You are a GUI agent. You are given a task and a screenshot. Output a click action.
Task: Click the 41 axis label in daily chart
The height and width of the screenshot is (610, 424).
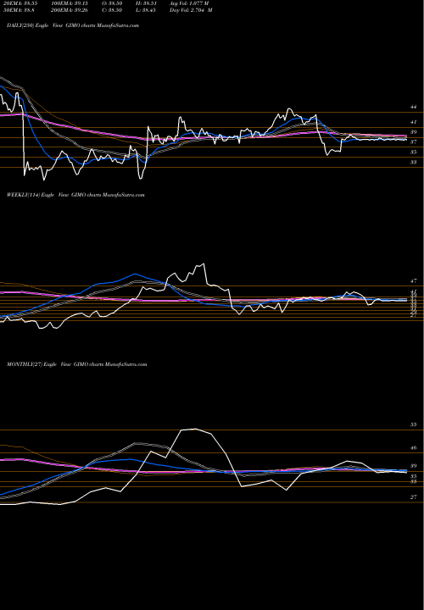click(x=414, y=122)
